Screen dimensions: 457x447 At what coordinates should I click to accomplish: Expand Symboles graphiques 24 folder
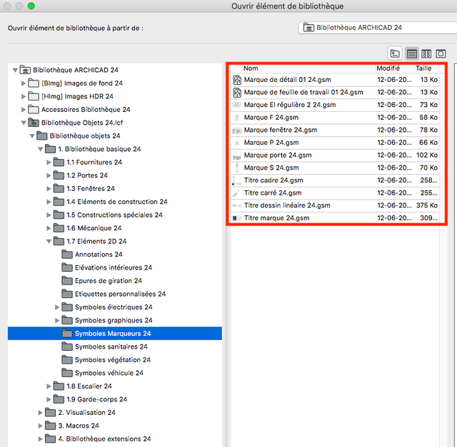pyautogui.click(x=57, y=320)
